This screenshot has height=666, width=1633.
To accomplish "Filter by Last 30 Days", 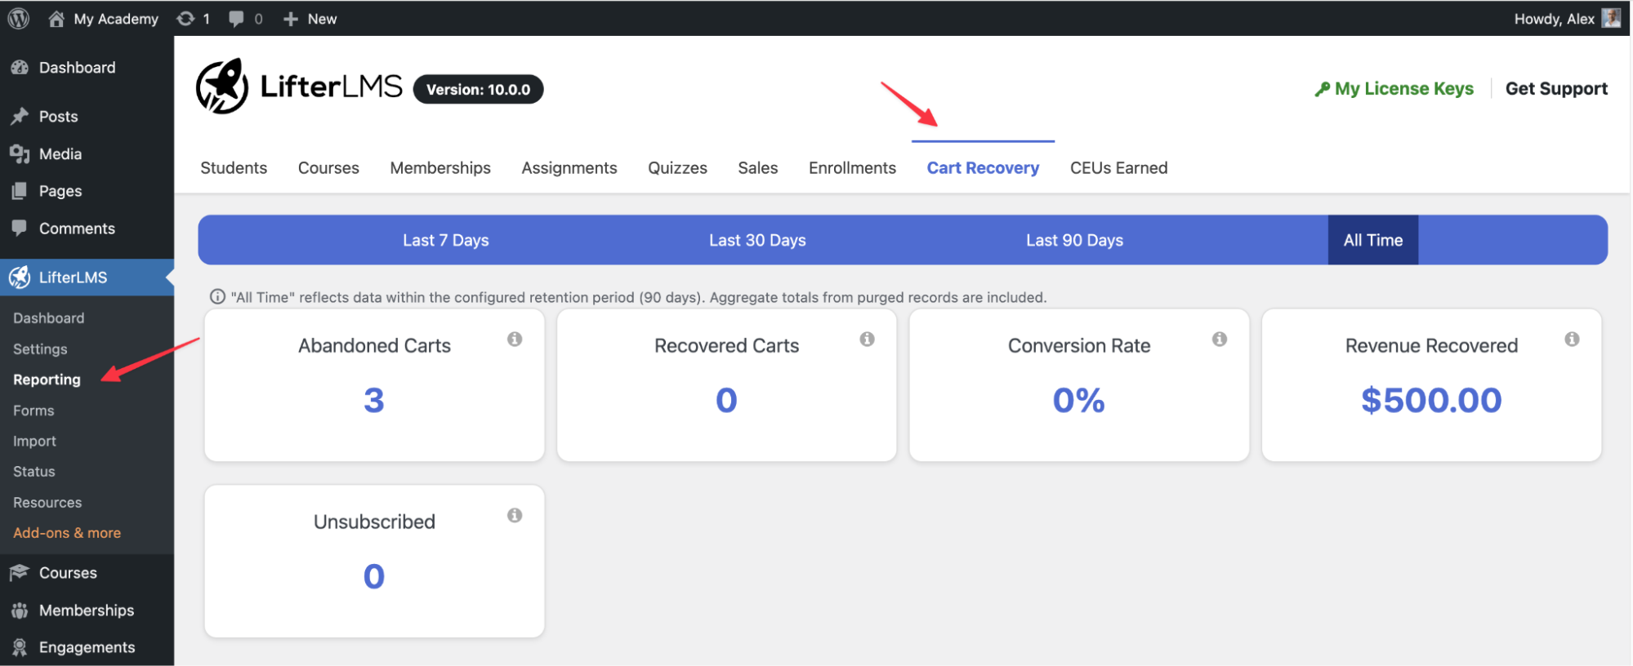I will pos(757,241).
